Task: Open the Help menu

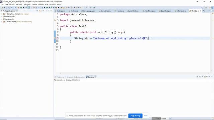Action: click(x=59, y=5)
